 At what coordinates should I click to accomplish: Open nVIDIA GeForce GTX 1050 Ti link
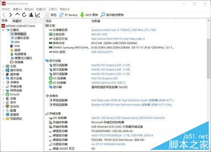(108, 83)
